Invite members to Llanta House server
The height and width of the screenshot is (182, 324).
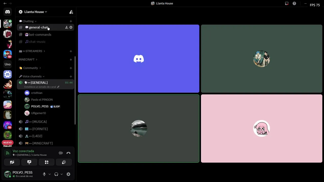pos(71,12)
